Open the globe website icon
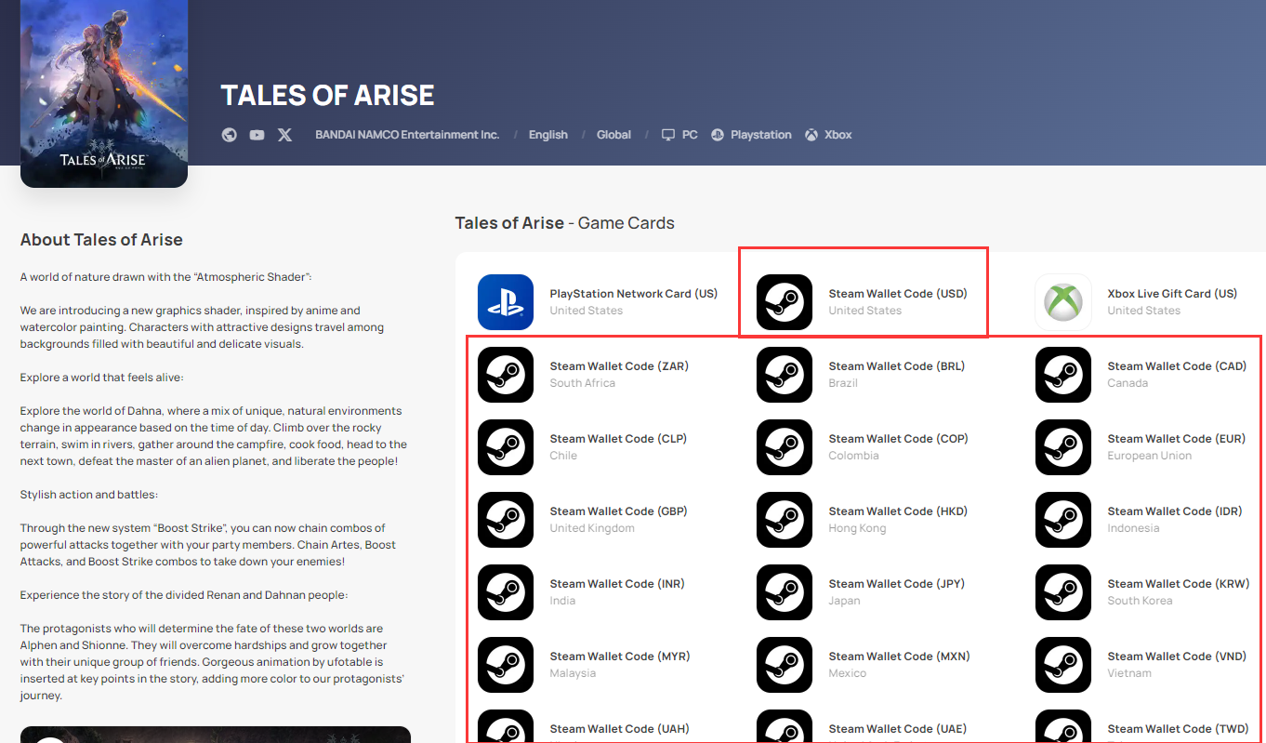Viewport: 1266px width, 743px height. coord(230,135)
